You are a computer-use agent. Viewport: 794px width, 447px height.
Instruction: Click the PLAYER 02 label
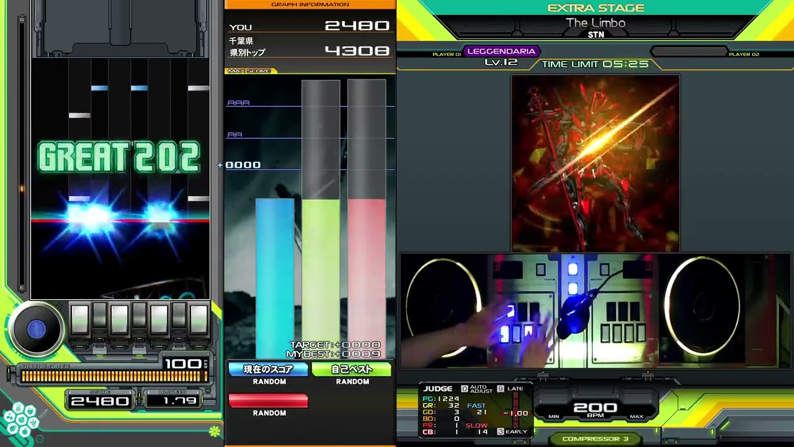tap(744, 55)
